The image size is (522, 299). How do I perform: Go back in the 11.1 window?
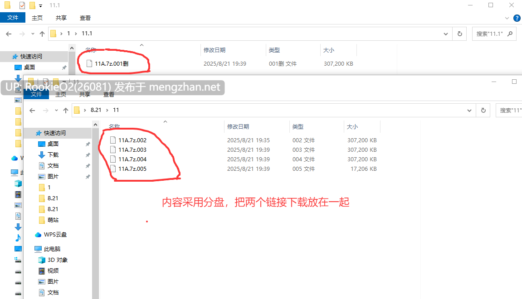click(9, 34)
